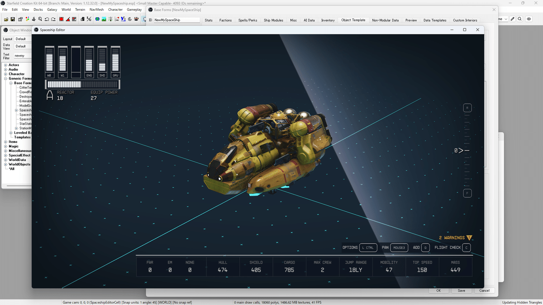Click OK in the Base Forms window
The image size is (543, 305).
click(438, 291)
